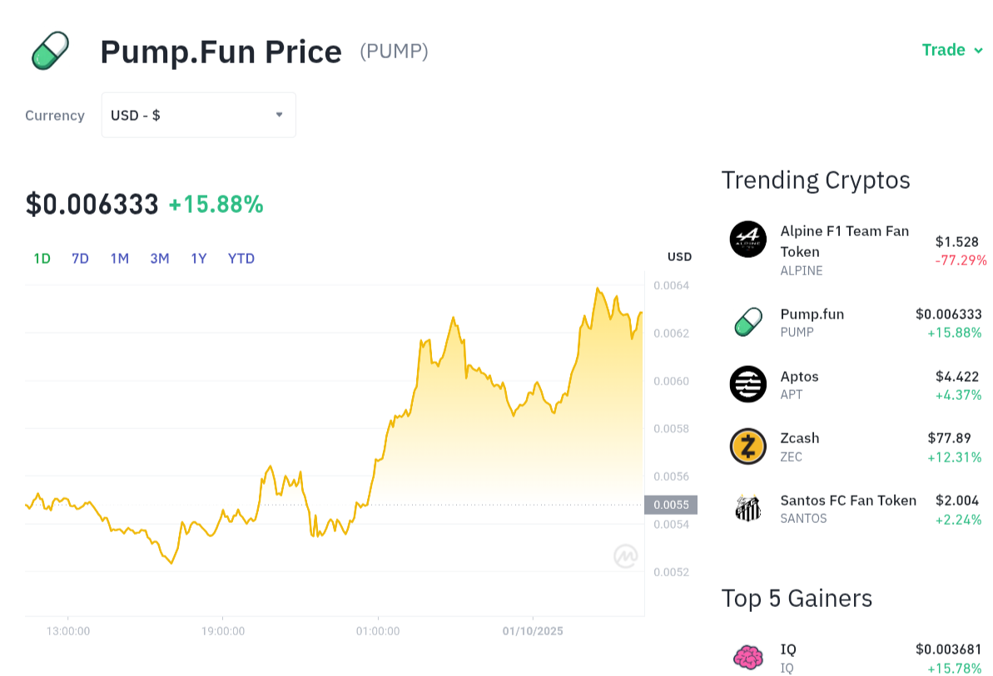
Task: Open the USD currency selector
Action: coord(198,115)
